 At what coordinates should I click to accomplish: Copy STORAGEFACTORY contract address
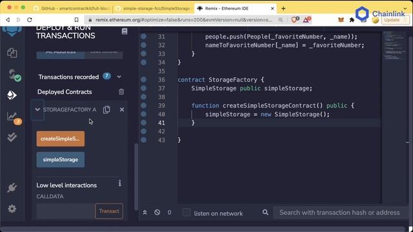point(106,110)
